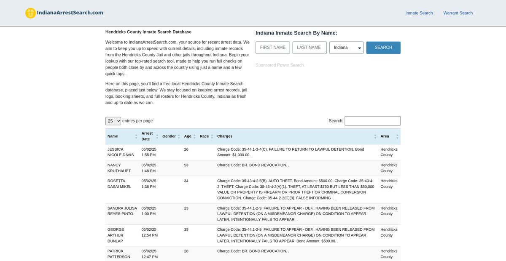Expand the Indiana state selector
Screen dimensions: 506x261
point(346,48)
